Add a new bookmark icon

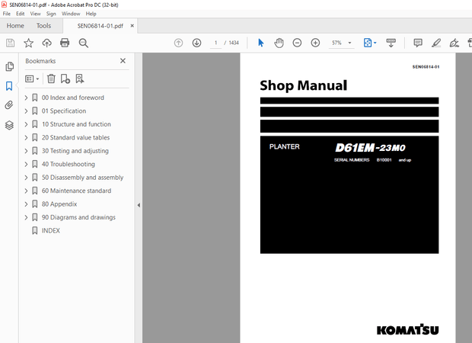coord(65,79)
